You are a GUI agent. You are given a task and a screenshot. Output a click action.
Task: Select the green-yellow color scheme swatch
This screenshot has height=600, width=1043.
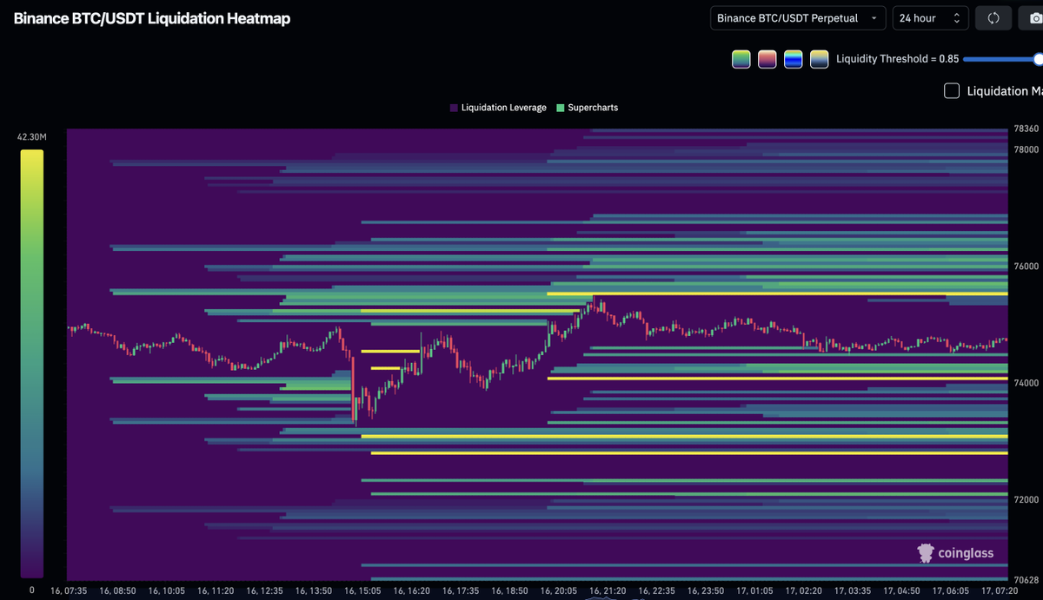point(741,59)
